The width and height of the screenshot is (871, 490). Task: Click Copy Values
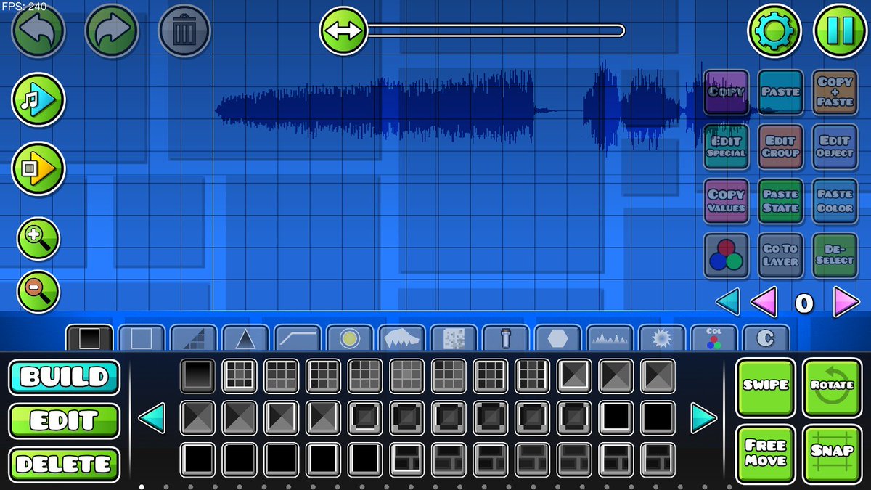click(x=727, y=201)
